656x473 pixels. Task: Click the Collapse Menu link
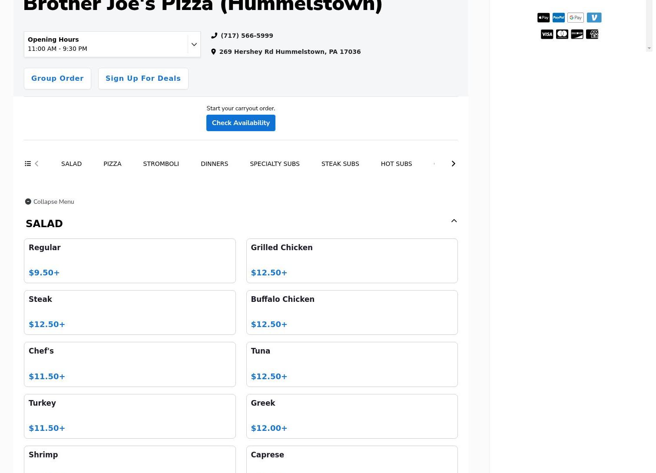(x=54, y=202)
